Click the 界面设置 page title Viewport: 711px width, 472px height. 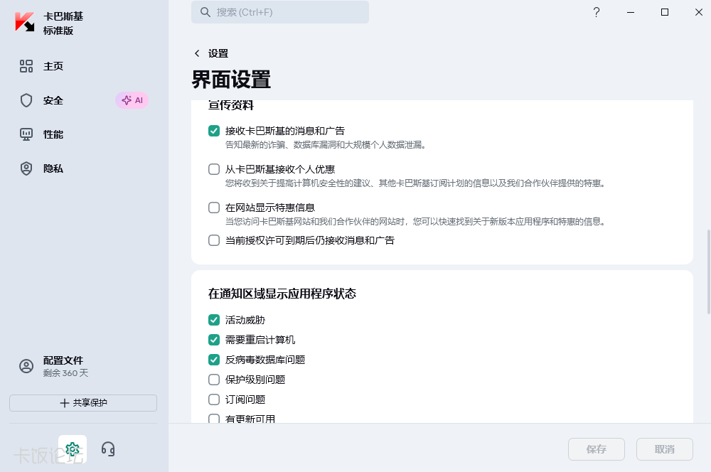coord(231,80)
